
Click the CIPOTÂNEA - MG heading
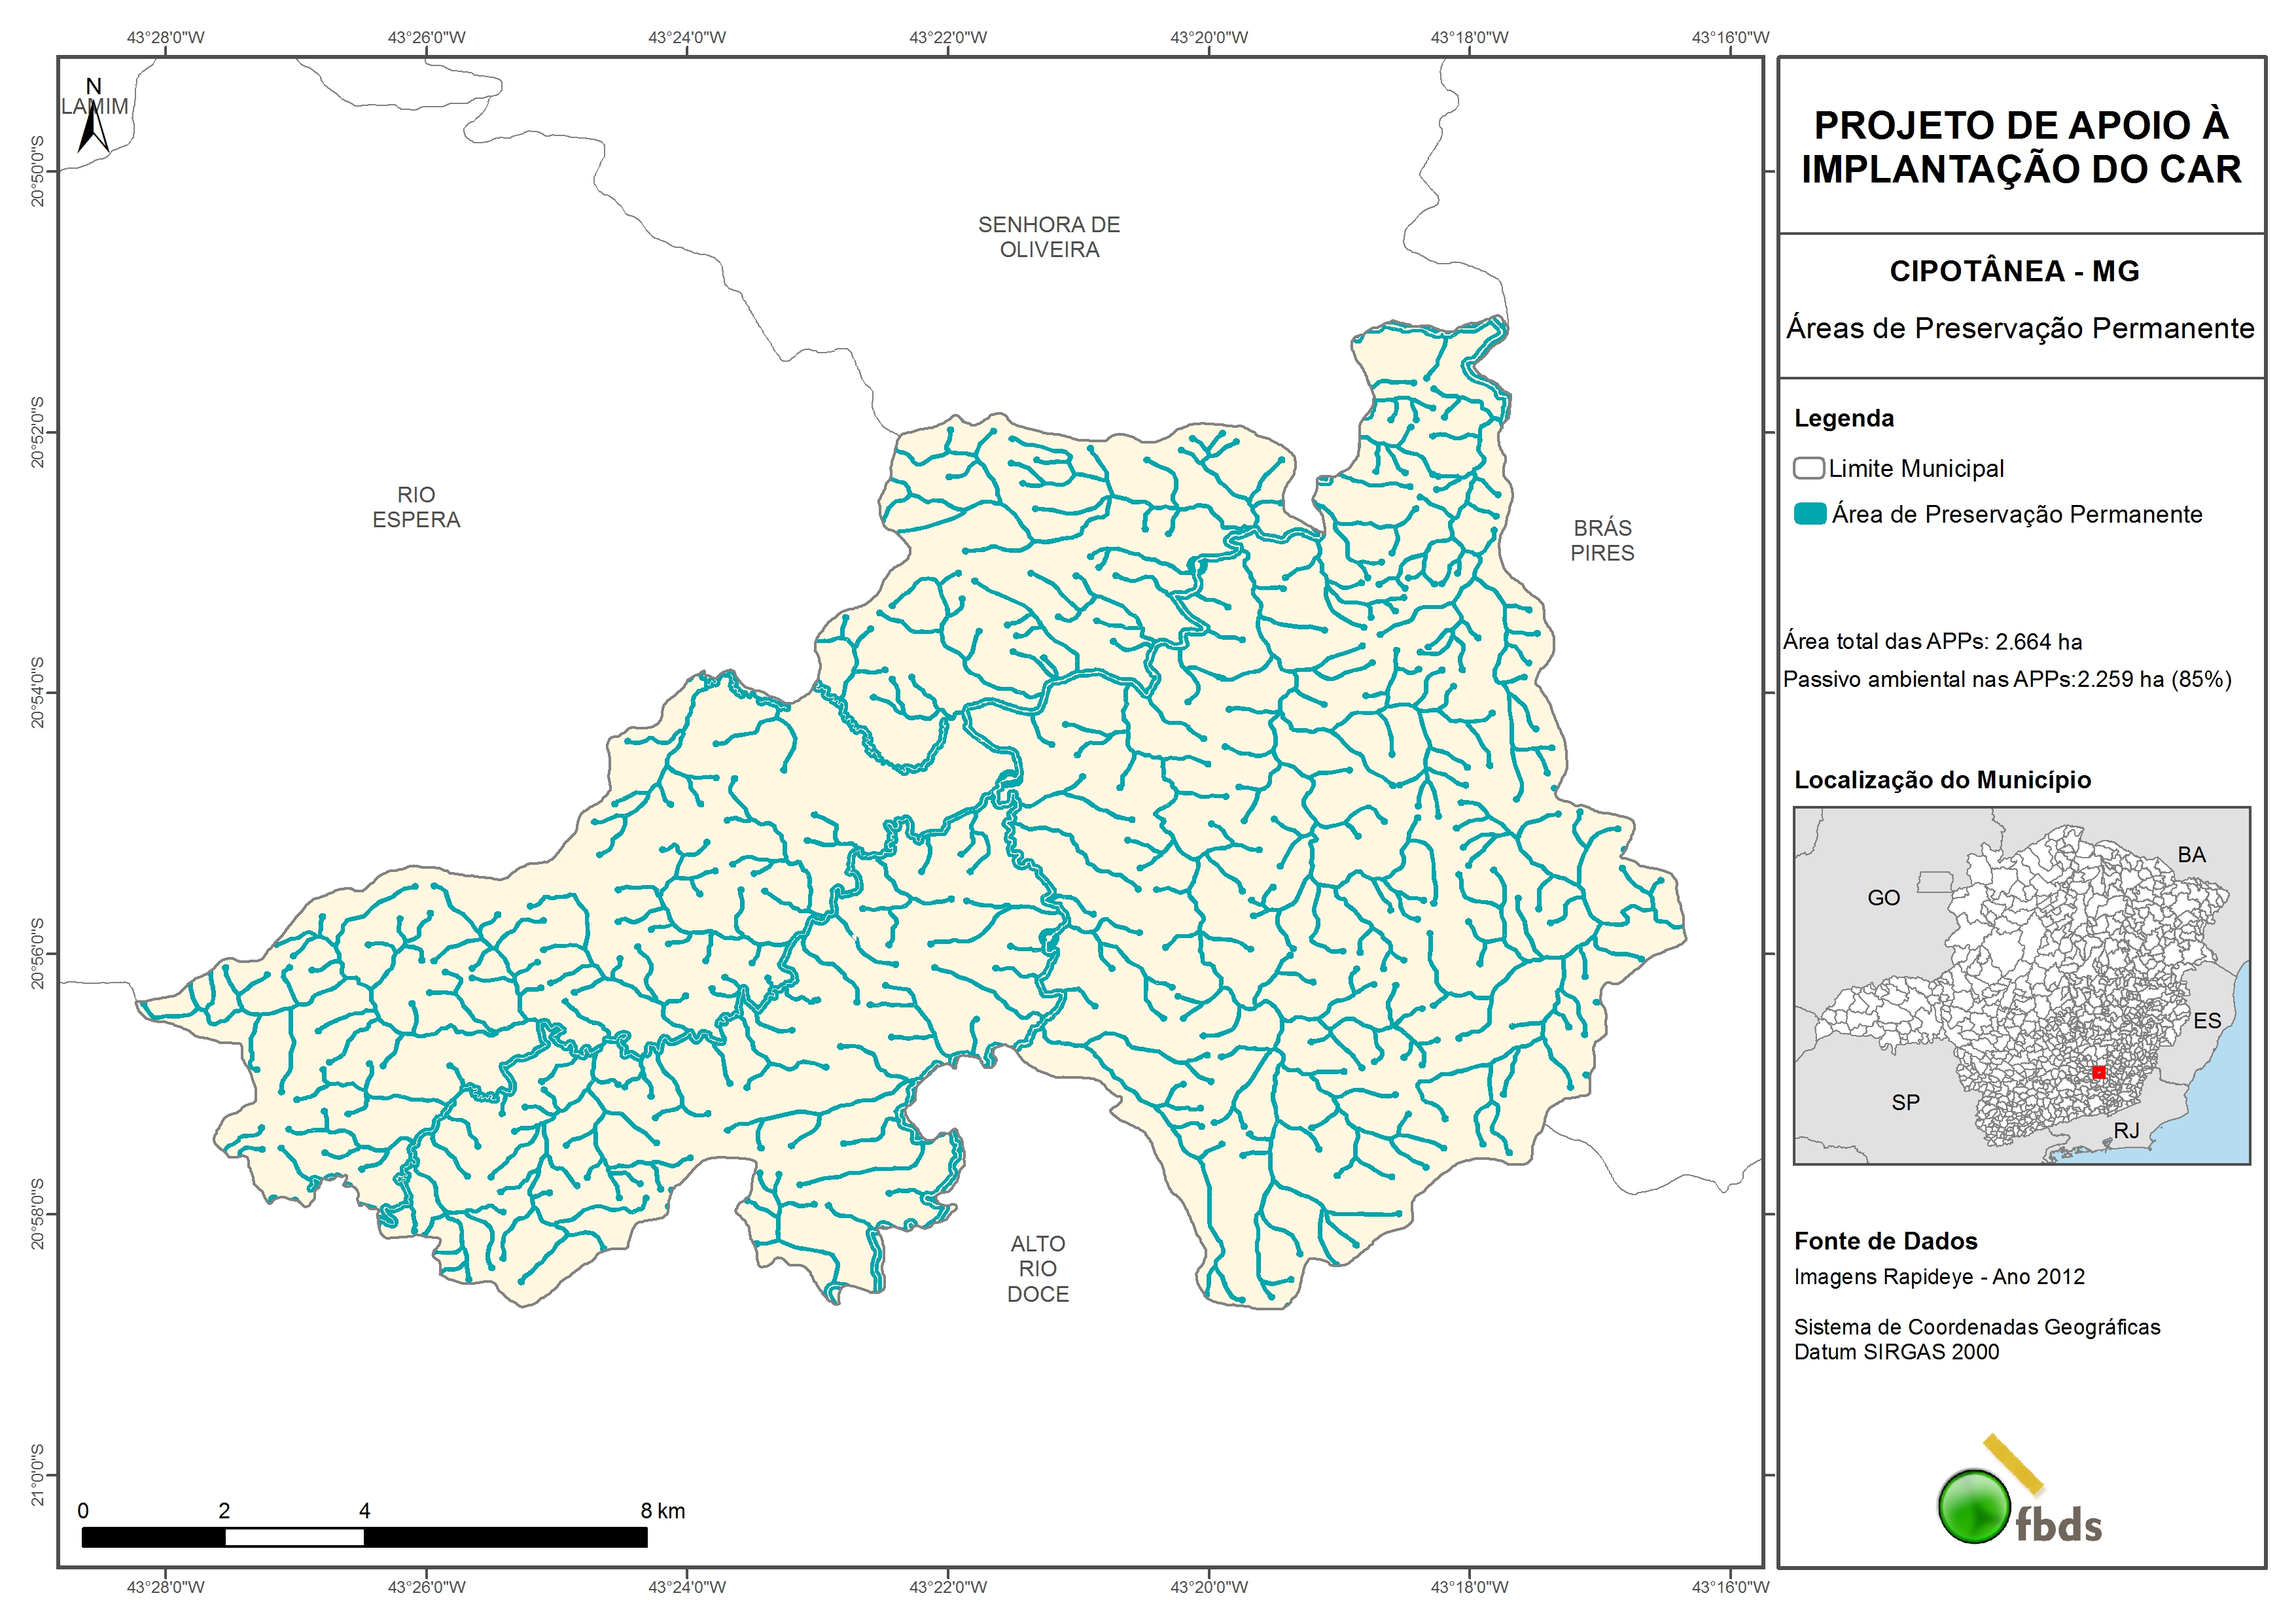click(2014, 271)
